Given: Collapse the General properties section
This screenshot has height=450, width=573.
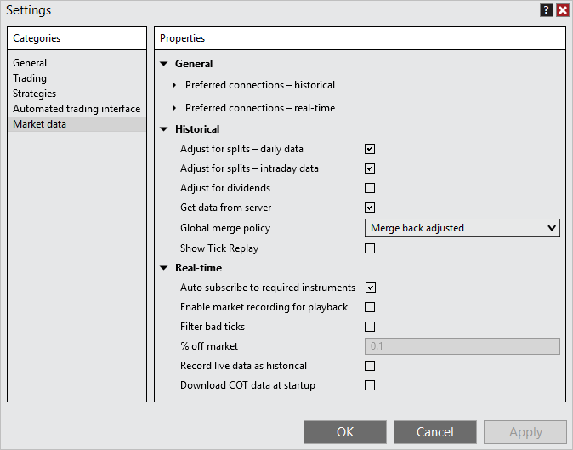Looking at the screenshot, I should click(x=164, y=64).
